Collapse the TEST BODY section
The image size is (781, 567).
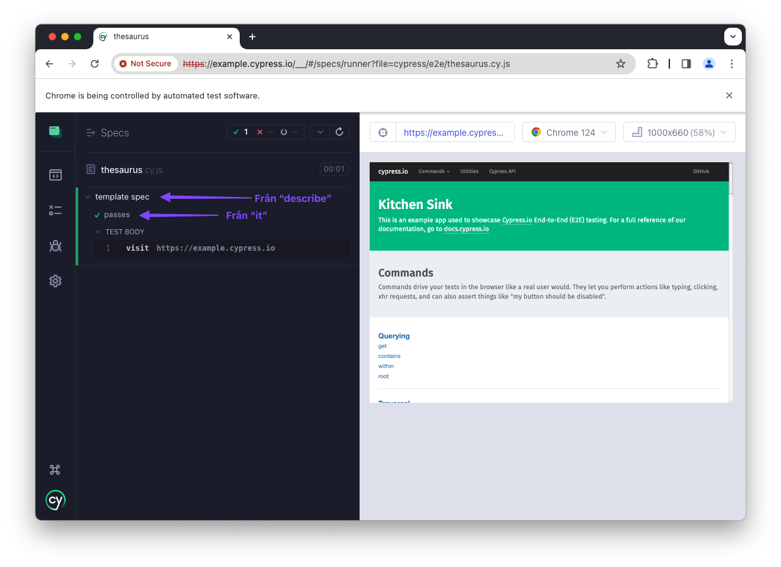pyautogui.click(x=98, y=232)
